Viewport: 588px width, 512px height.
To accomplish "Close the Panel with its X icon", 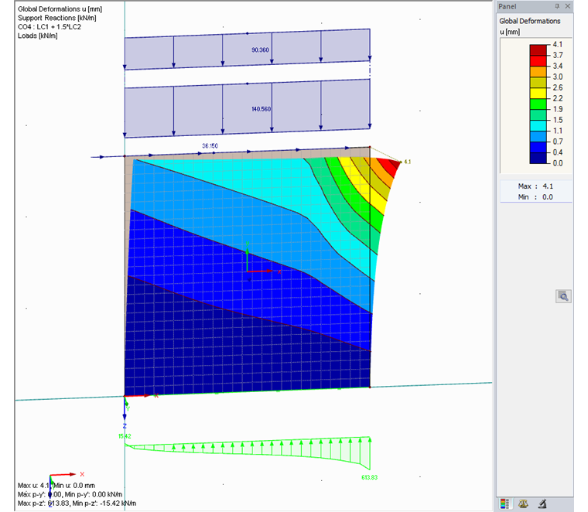I will pos(568,6).
